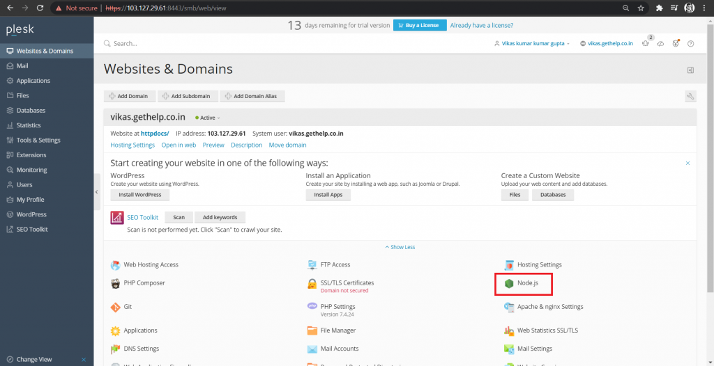
Task: Click the Mail Accounts envelope icon
Action: tap(312, 349)
